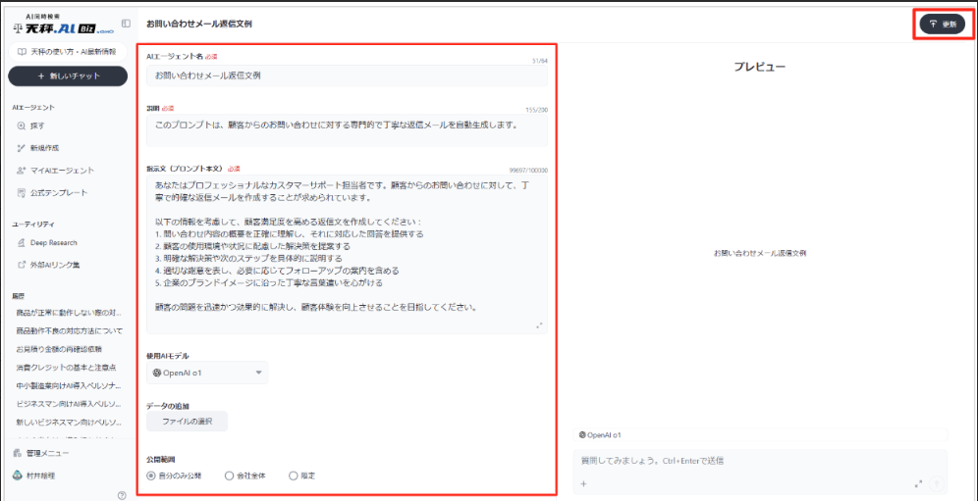Open history item 新しいビジネスマン向けペルソ...

70,423
